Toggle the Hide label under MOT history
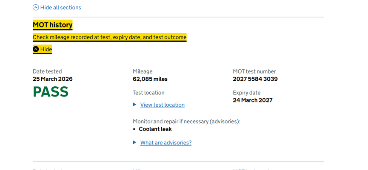The width and height of the screenshot is (368, 170). pos(46,49)
